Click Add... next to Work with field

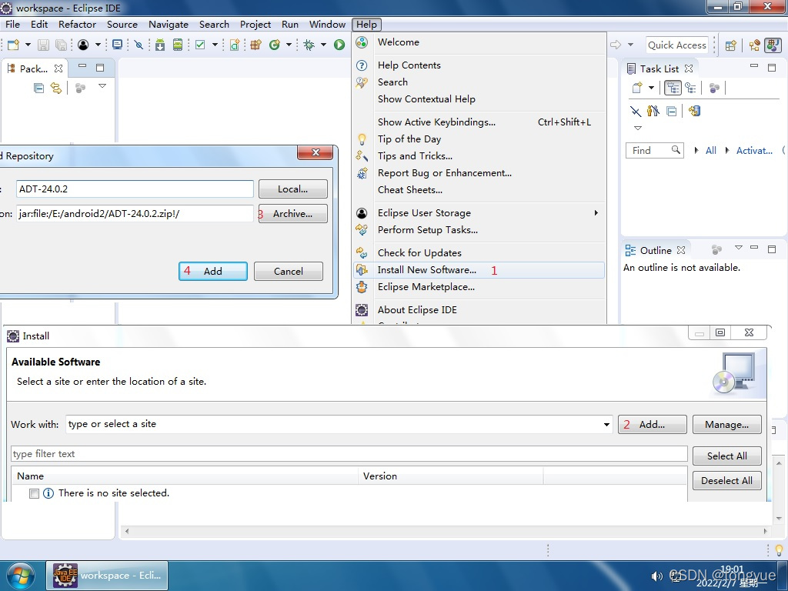tap(653, 425)
